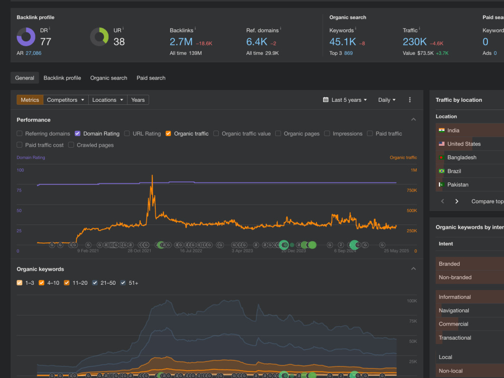Click the info icon next to Traffic
The height and width of the screenshot is (378, 504).
419,29
